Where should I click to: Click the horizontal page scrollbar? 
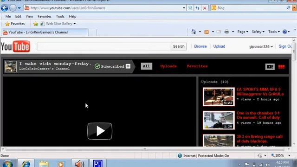click(145, 149)
